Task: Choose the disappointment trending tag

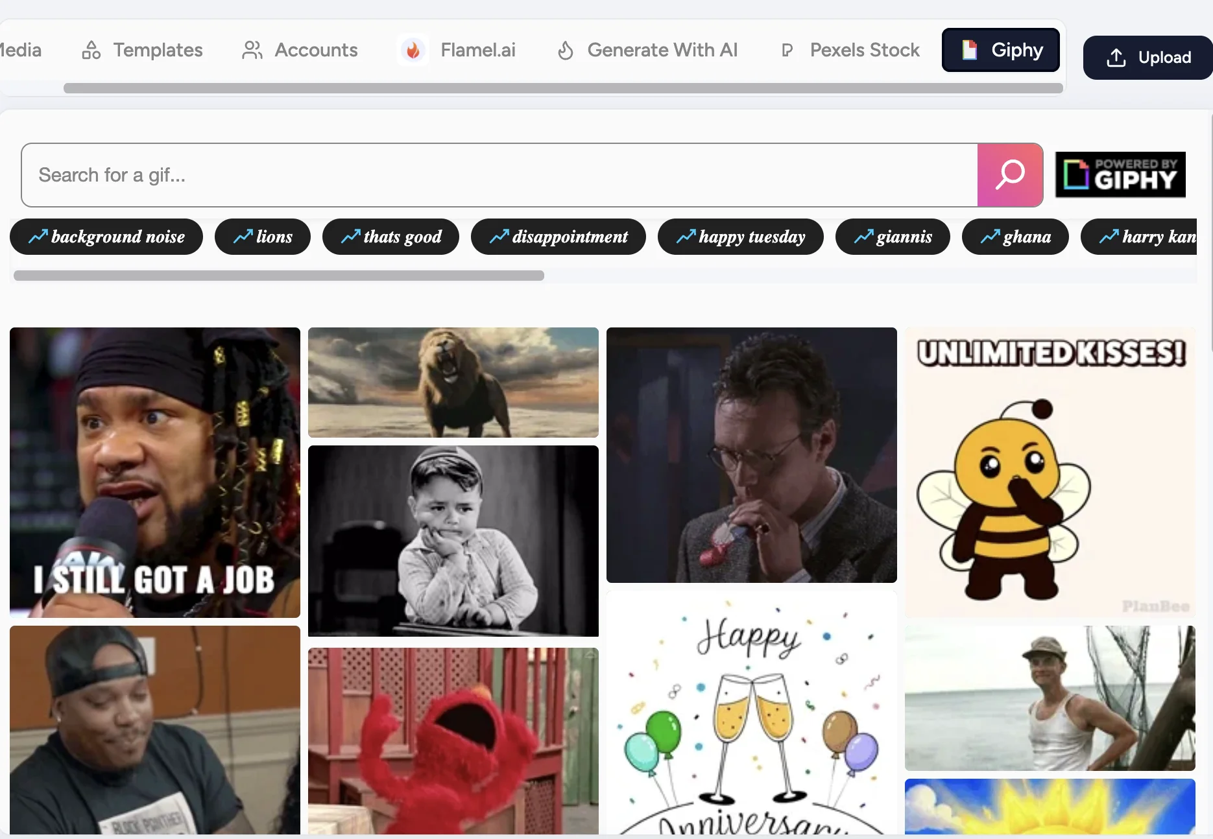Action: [558, 237]
